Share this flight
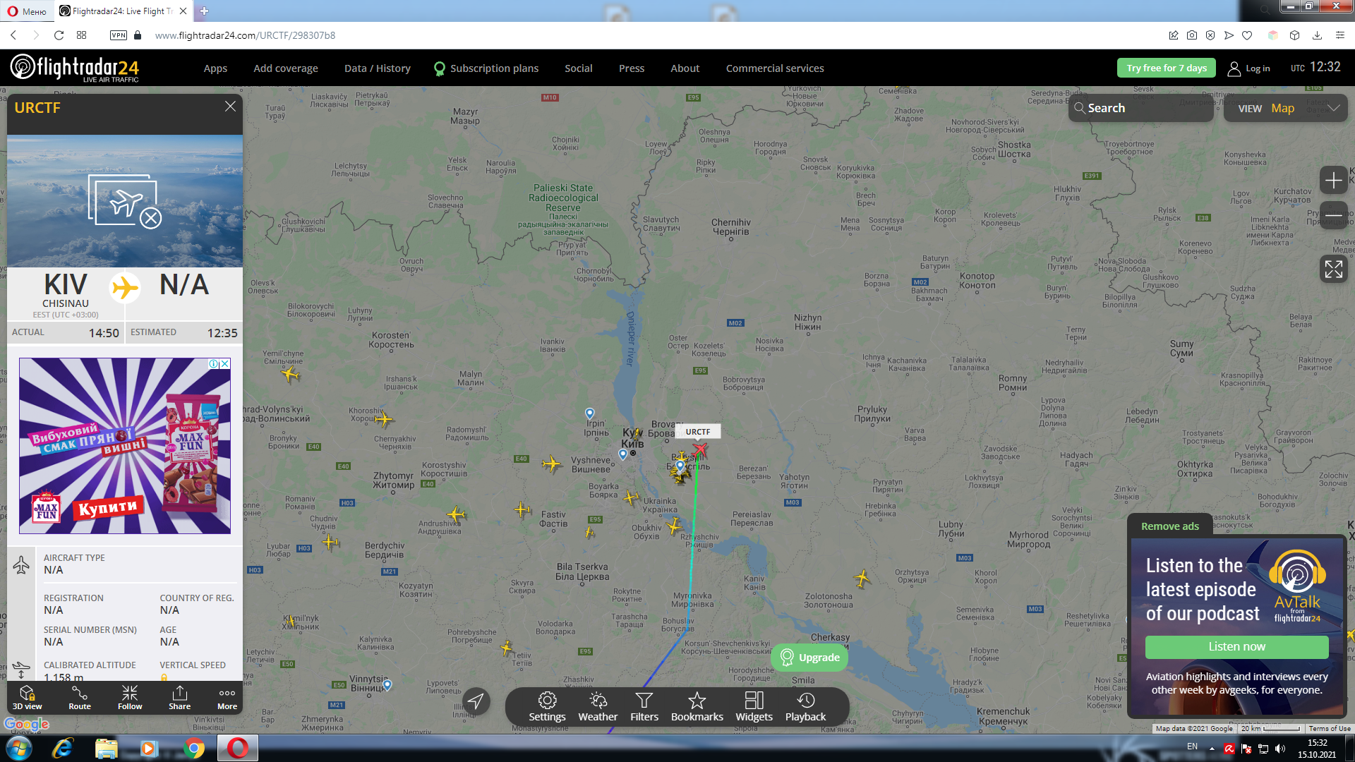The width and height of the screenshot is (1355, 762). pyautogui.click(x=179, y=698)
